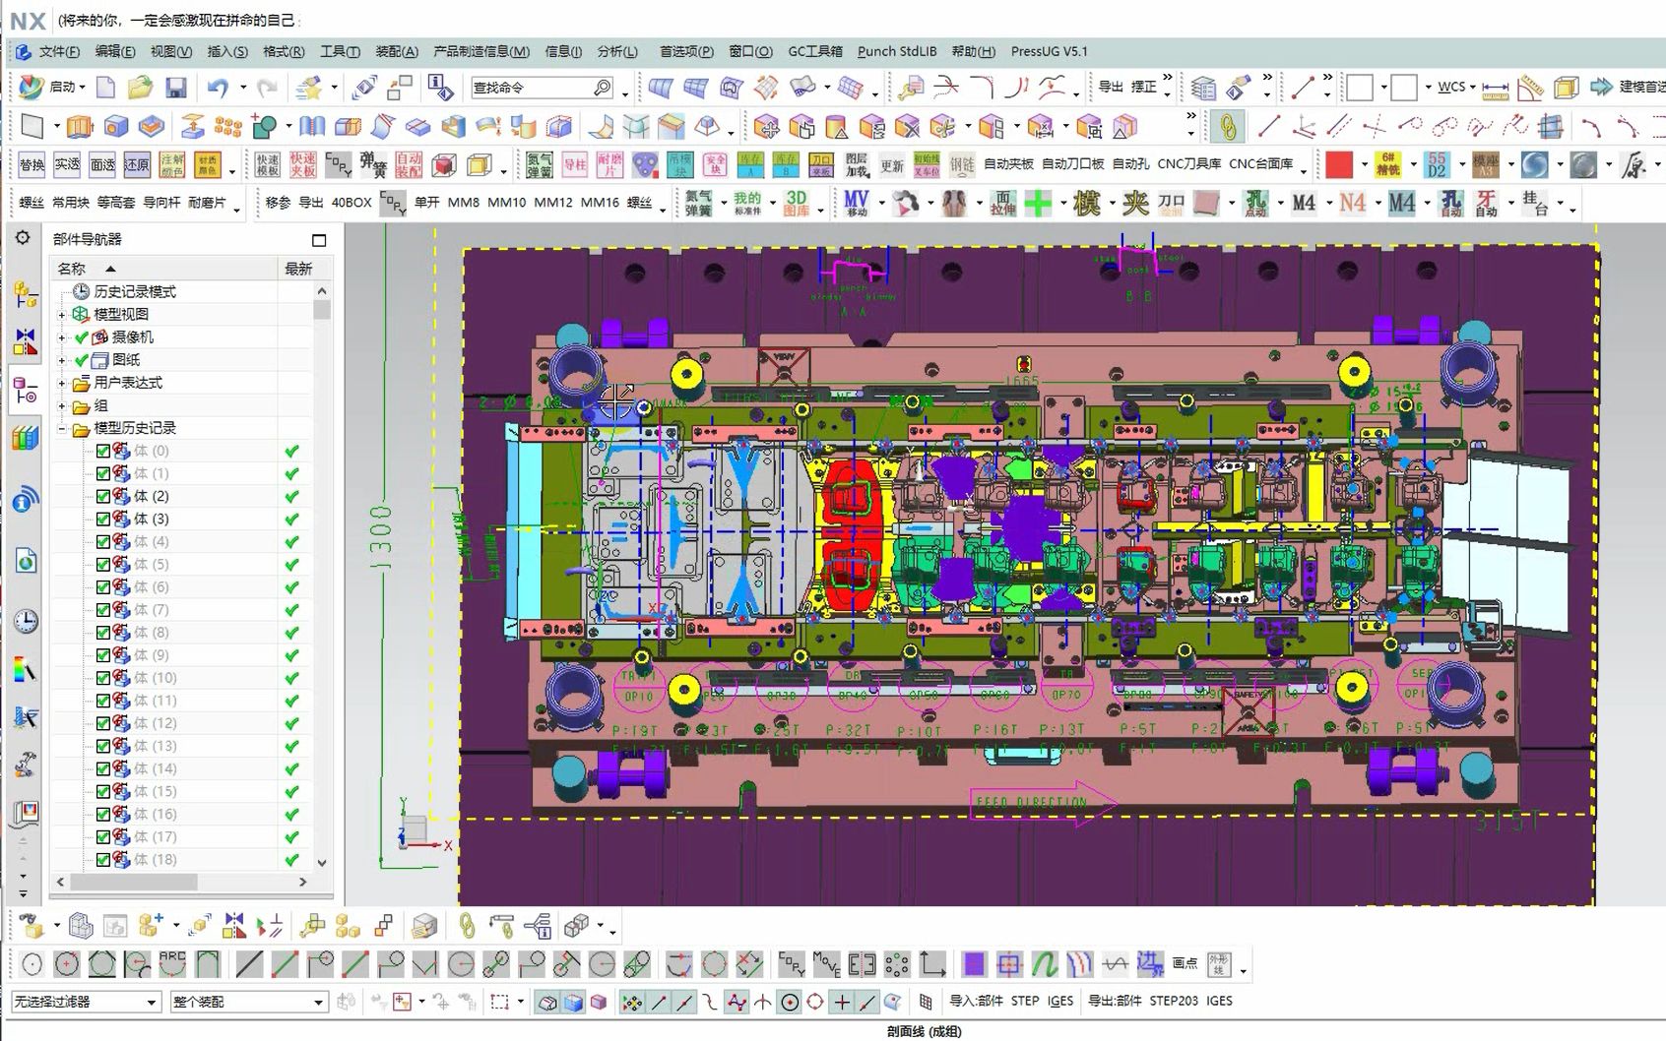Toggle the checkbox for 体 (10)

(103, 678)
